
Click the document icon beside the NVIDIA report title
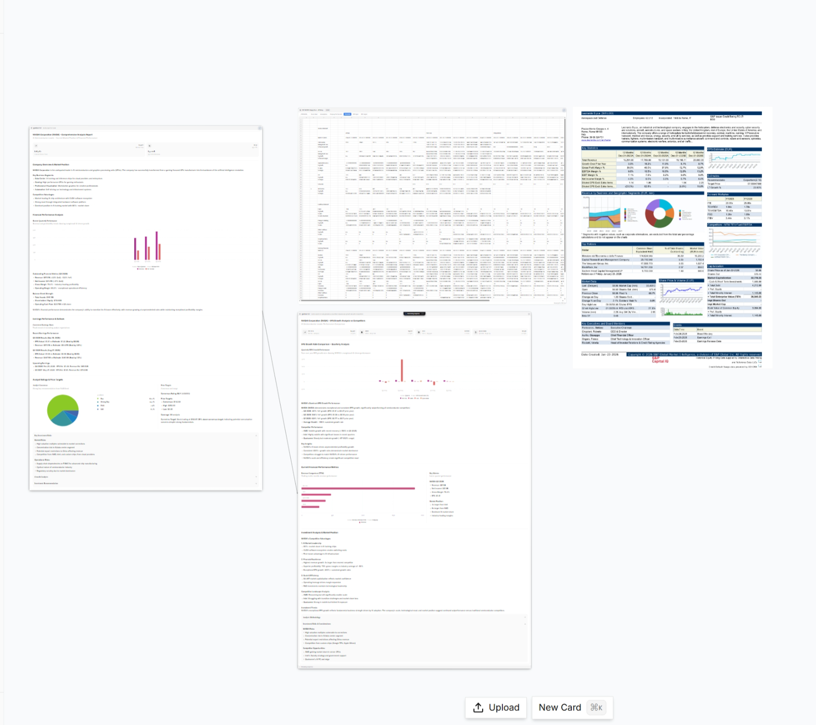click(32, 128)
